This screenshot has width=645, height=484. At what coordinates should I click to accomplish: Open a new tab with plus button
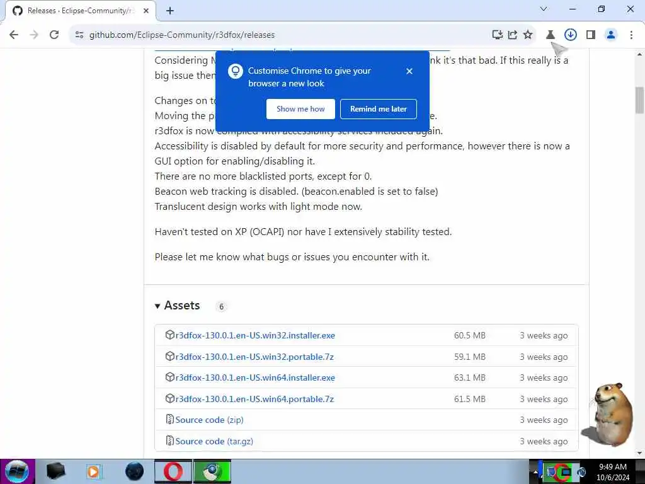[170, 11]
